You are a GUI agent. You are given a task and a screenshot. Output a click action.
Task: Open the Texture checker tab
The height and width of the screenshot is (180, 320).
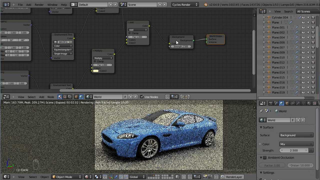(314, 103)
